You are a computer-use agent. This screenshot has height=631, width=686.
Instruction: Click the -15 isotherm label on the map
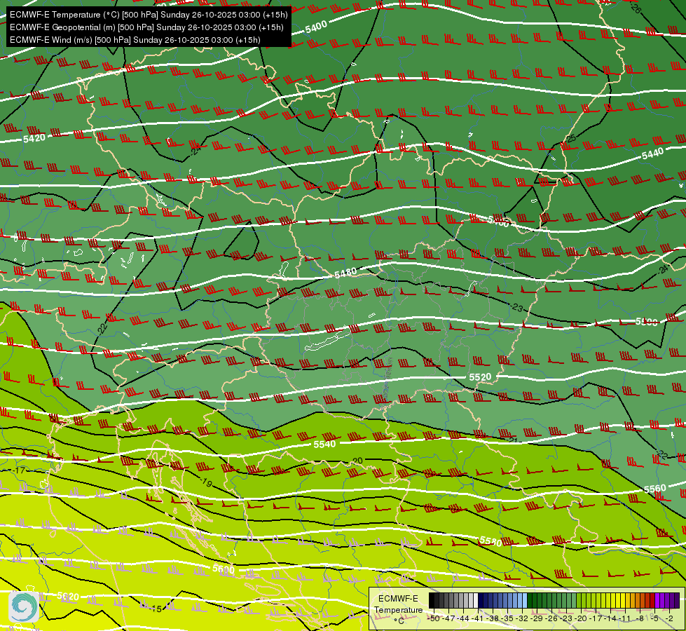pos(156,609)
